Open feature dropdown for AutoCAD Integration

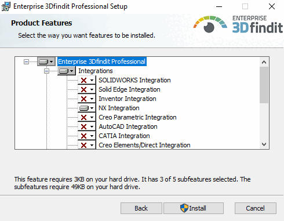pyautogui.click(x=87, y=126)
